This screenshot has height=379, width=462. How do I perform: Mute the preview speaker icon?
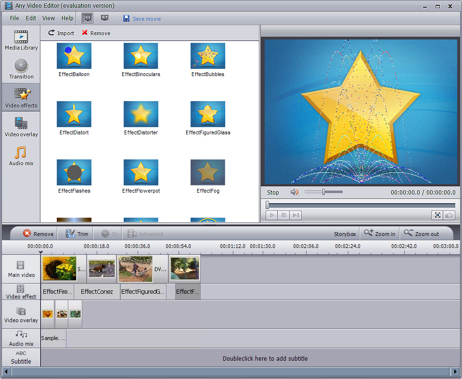tap(294, 192)
